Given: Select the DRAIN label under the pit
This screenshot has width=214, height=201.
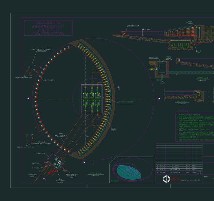Looking at the screenshot, I should click(x=162, y=83).
